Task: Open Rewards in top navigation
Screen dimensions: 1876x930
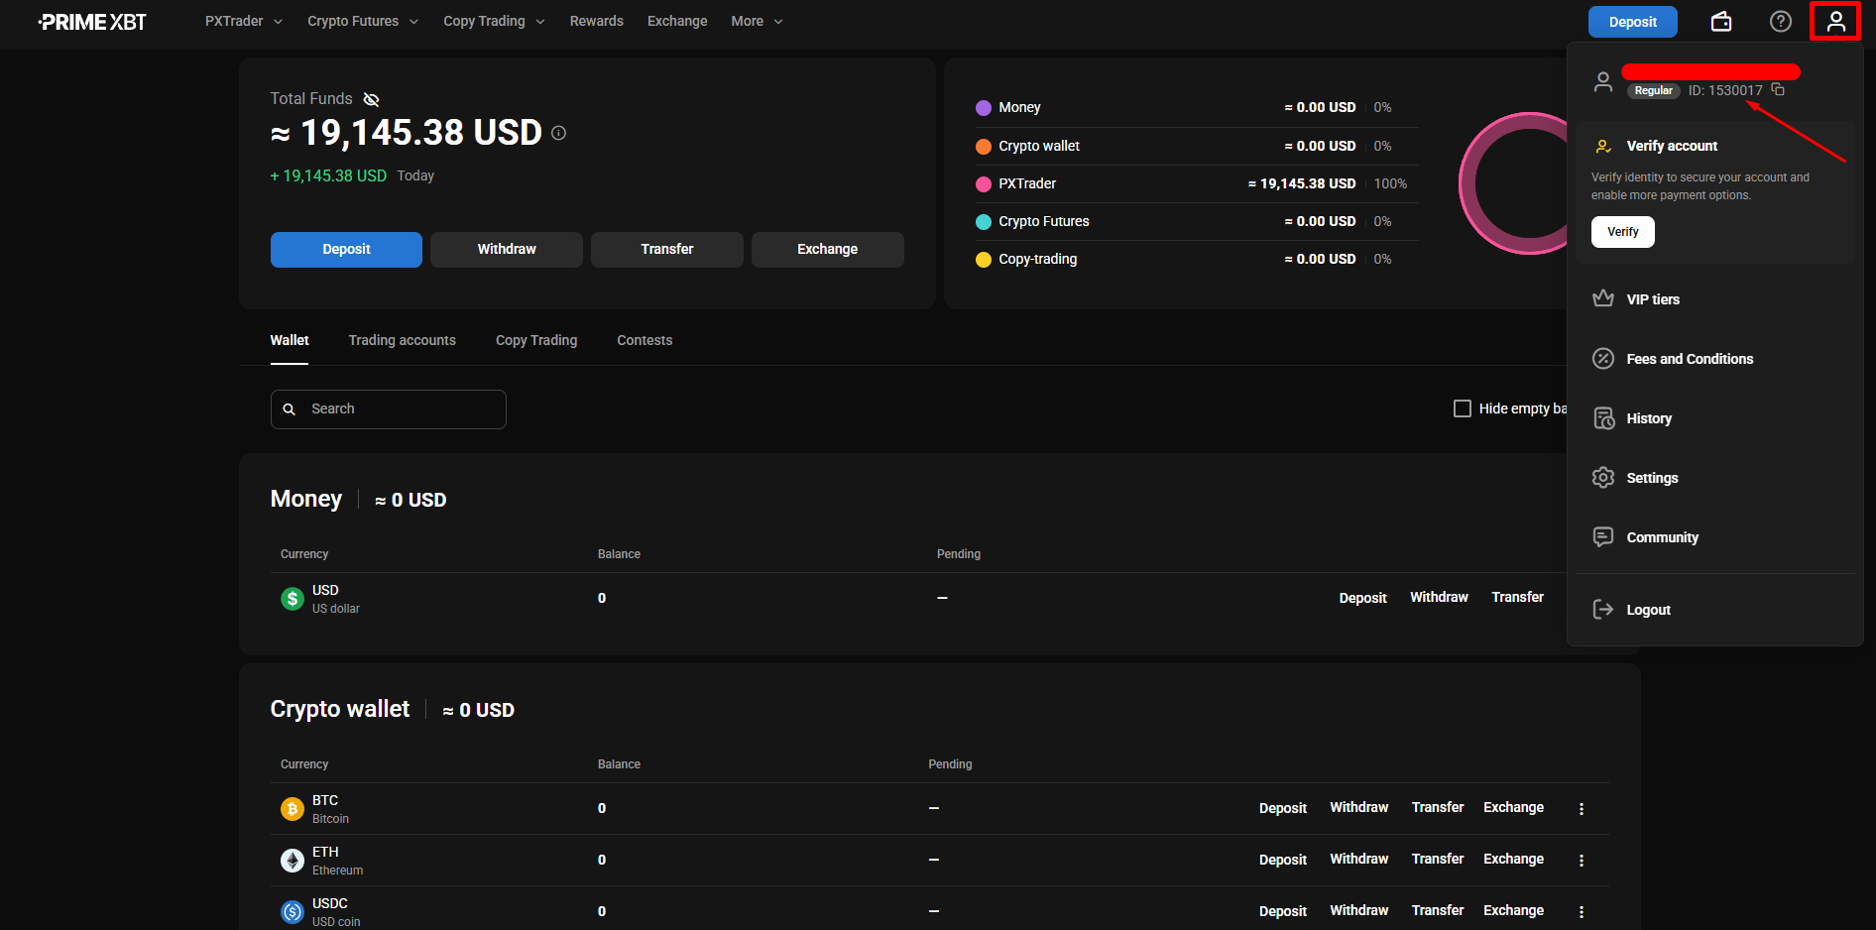Action: (597, 21)
